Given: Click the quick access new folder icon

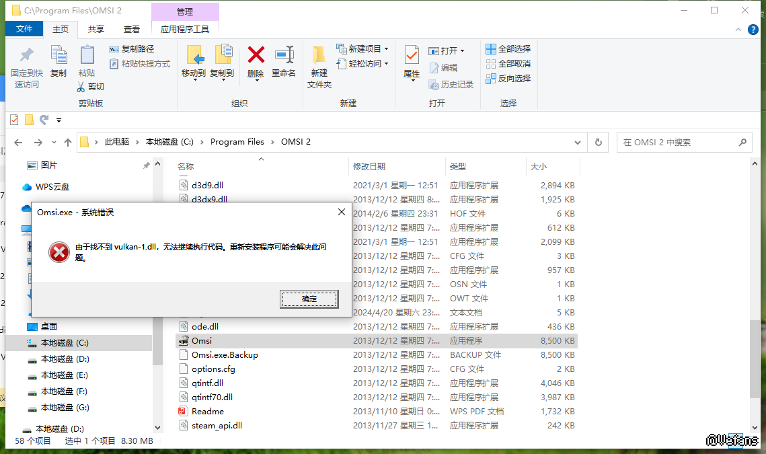Looking at the screenshot, I should 30,120.
